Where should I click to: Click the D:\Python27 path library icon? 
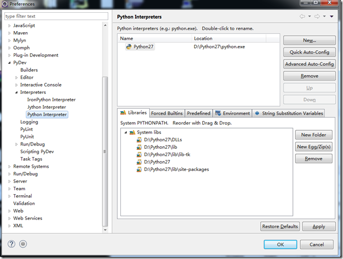[x=139, y=162]
